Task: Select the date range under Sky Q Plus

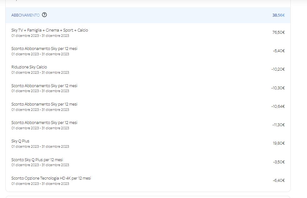Action: point(40,146)
